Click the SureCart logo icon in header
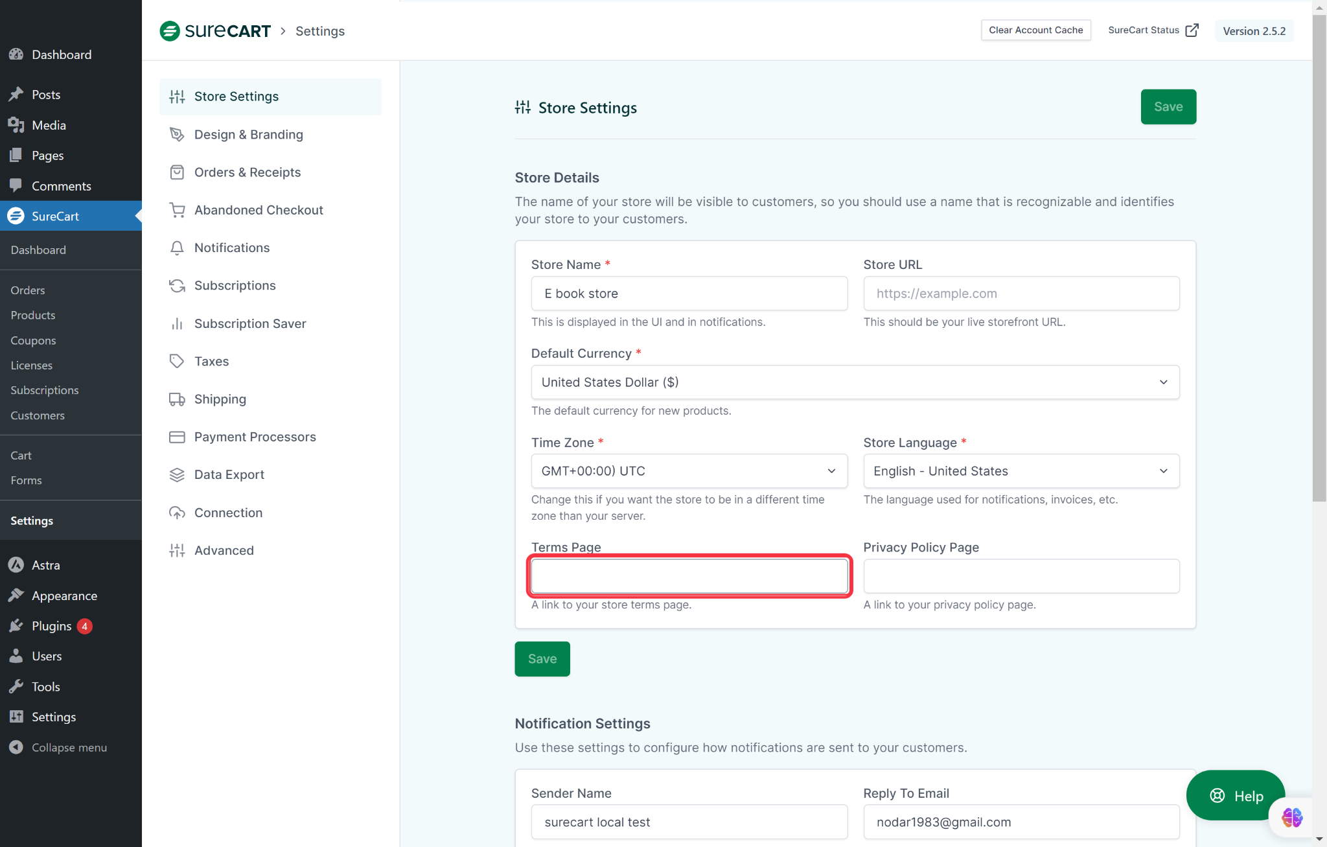The width and height of the screenshot is (1327, 847). (170, 31)
